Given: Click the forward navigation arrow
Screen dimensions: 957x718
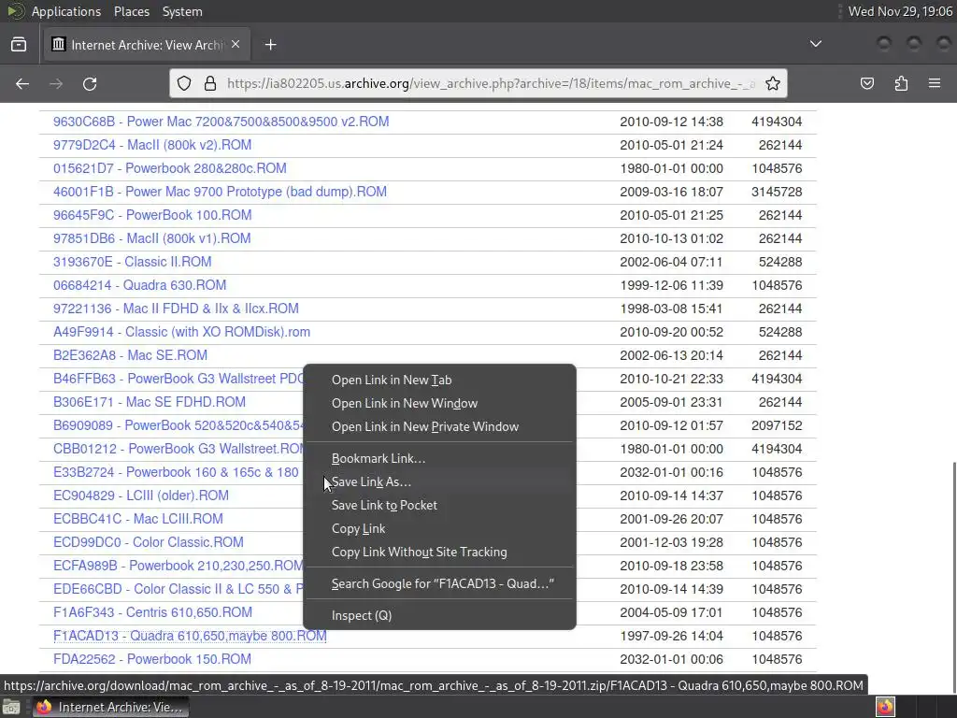Looking at the screenshot, I should tap(56, 83).
